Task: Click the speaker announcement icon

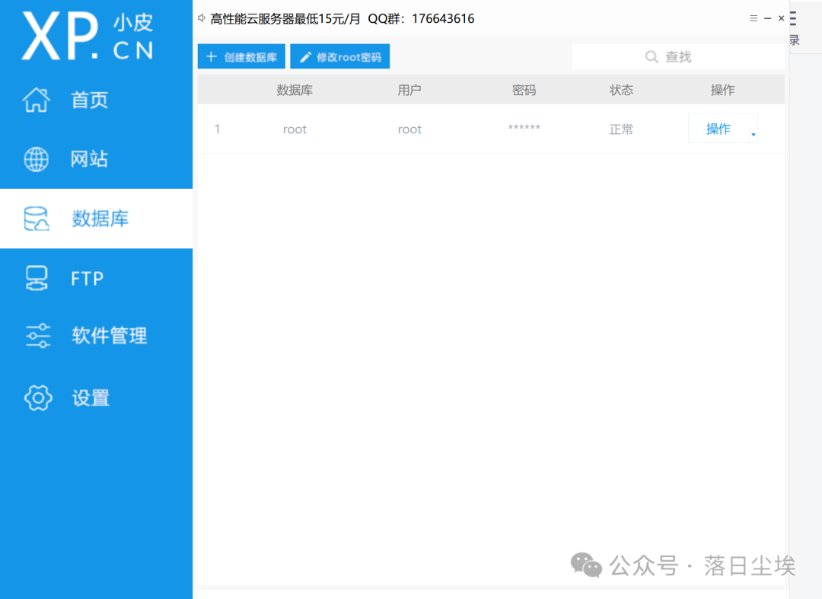Action: [x=201, y=18]
